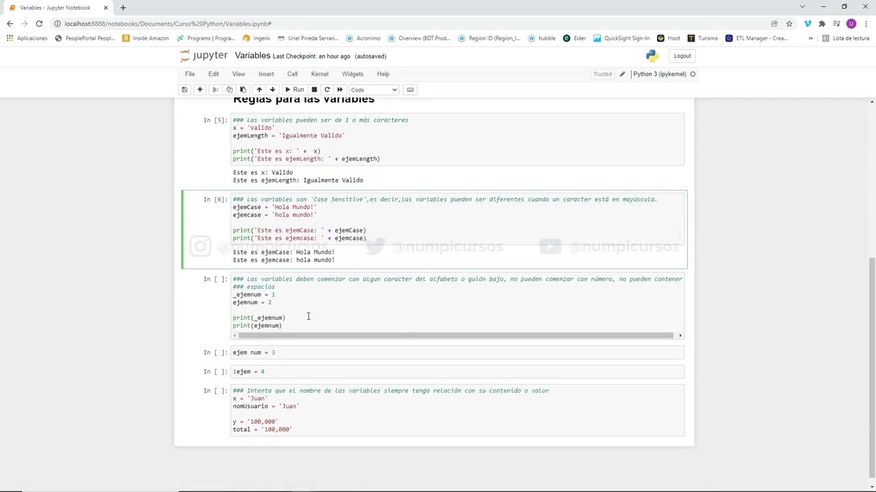Go back in browser
The height and width of the screenshot is (492, 876).
click(x=10, y=23)
